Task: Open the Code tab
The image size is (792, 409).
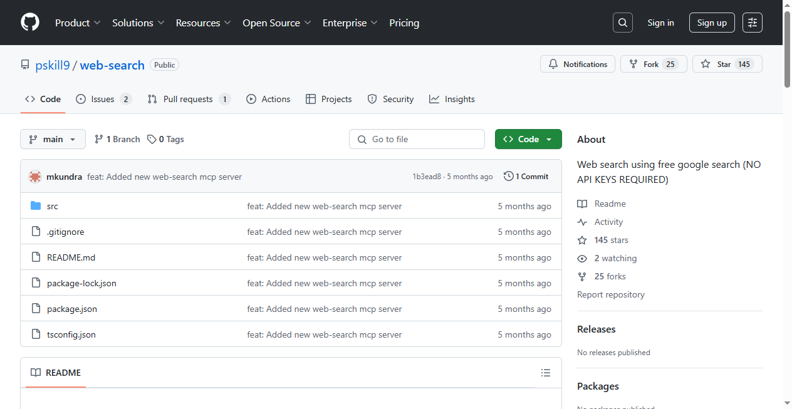Action: tap(43, 99)
